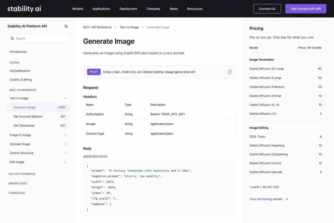The height and width of the screenshot is (223, 334).
Task: Open the Error Codes section
Action: [x=18, y=183]
